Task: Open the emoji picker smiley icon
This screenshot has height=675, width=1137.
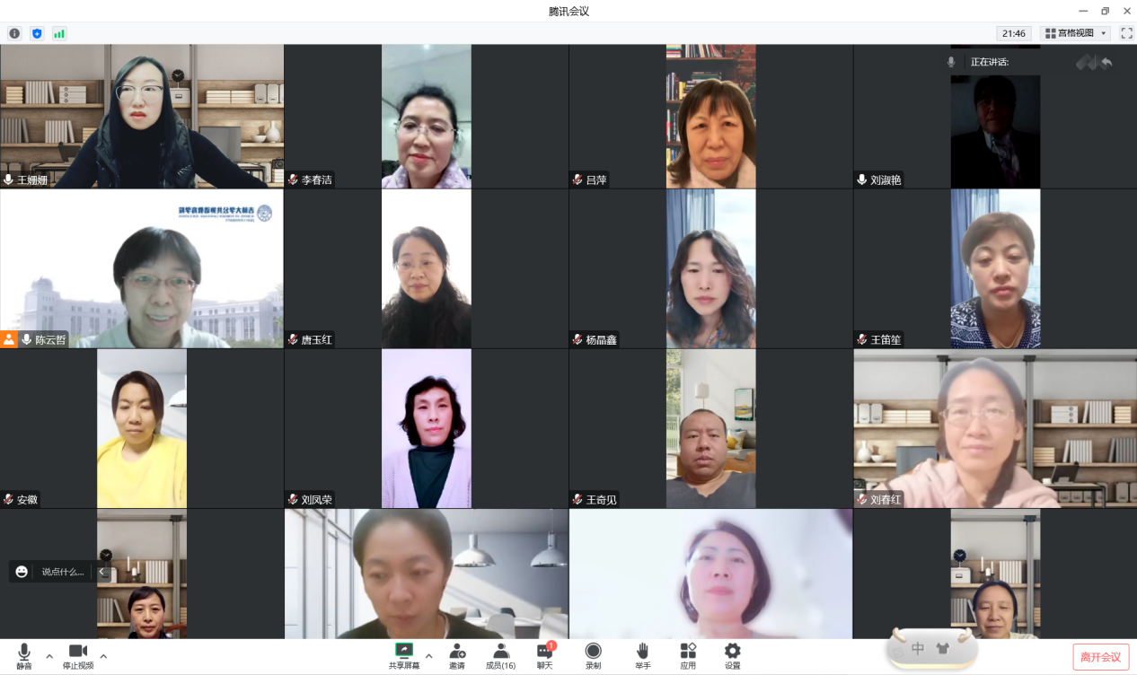Action: (x=22, y=572)
